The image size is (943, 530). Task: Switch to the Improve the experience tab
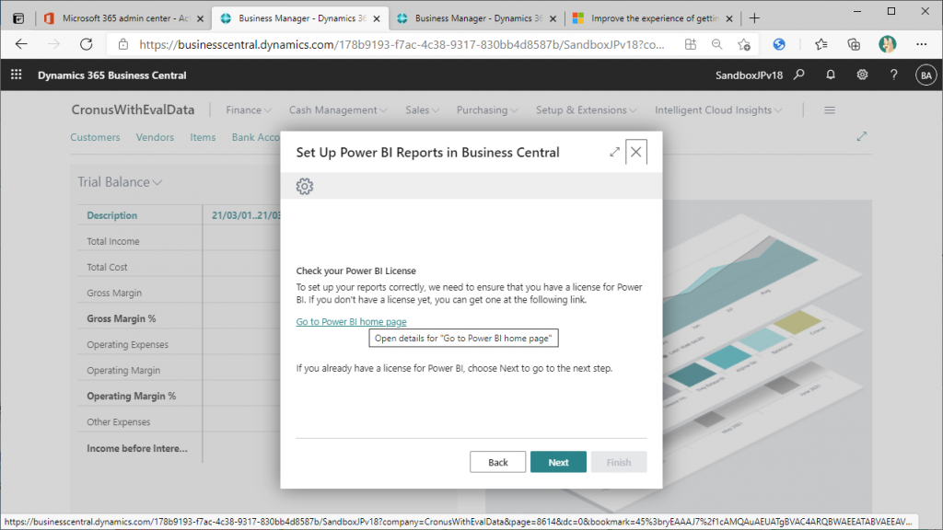(654, 18)
